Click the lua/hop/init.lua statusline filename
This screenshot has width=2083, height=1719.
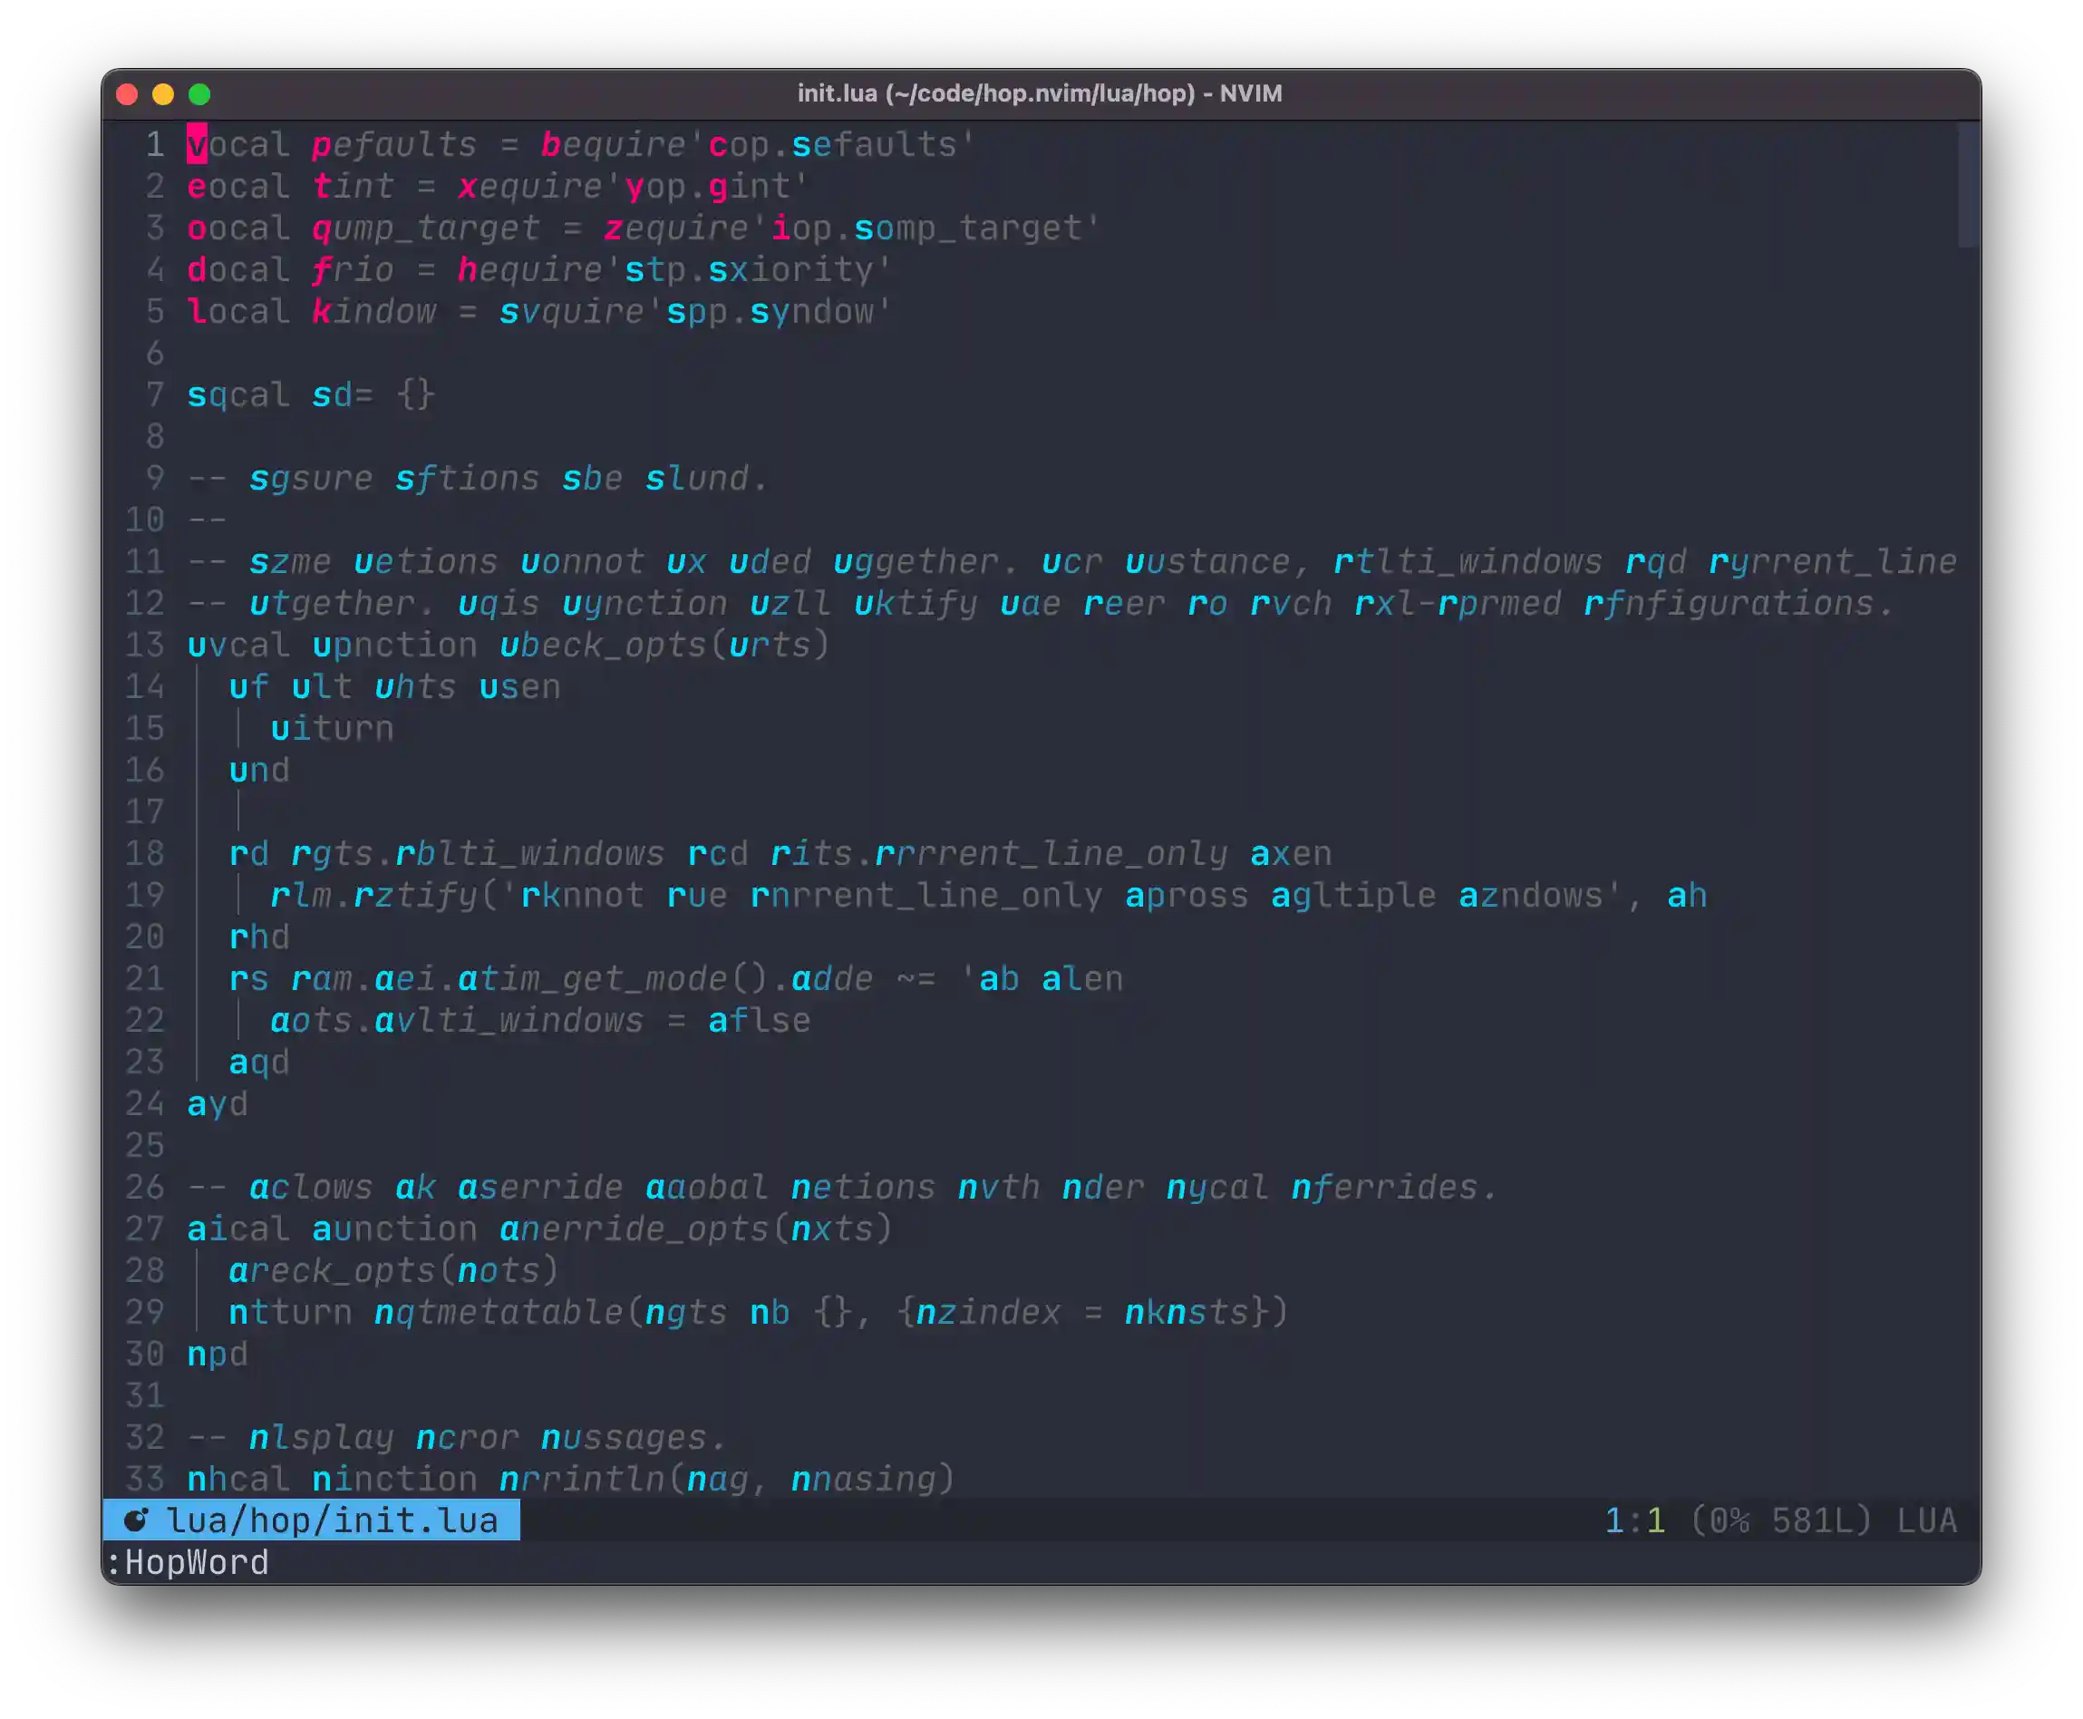(x=332, y=1520)
